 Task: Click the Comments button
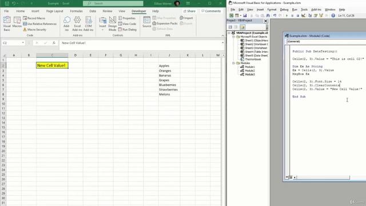pos(211,11)
